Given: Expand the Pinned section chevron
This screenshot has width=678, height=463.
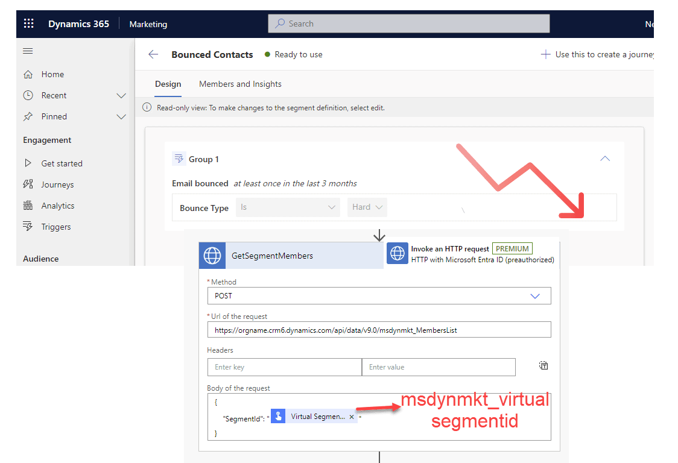Looking at the screenshot, I should pos(121,116).
